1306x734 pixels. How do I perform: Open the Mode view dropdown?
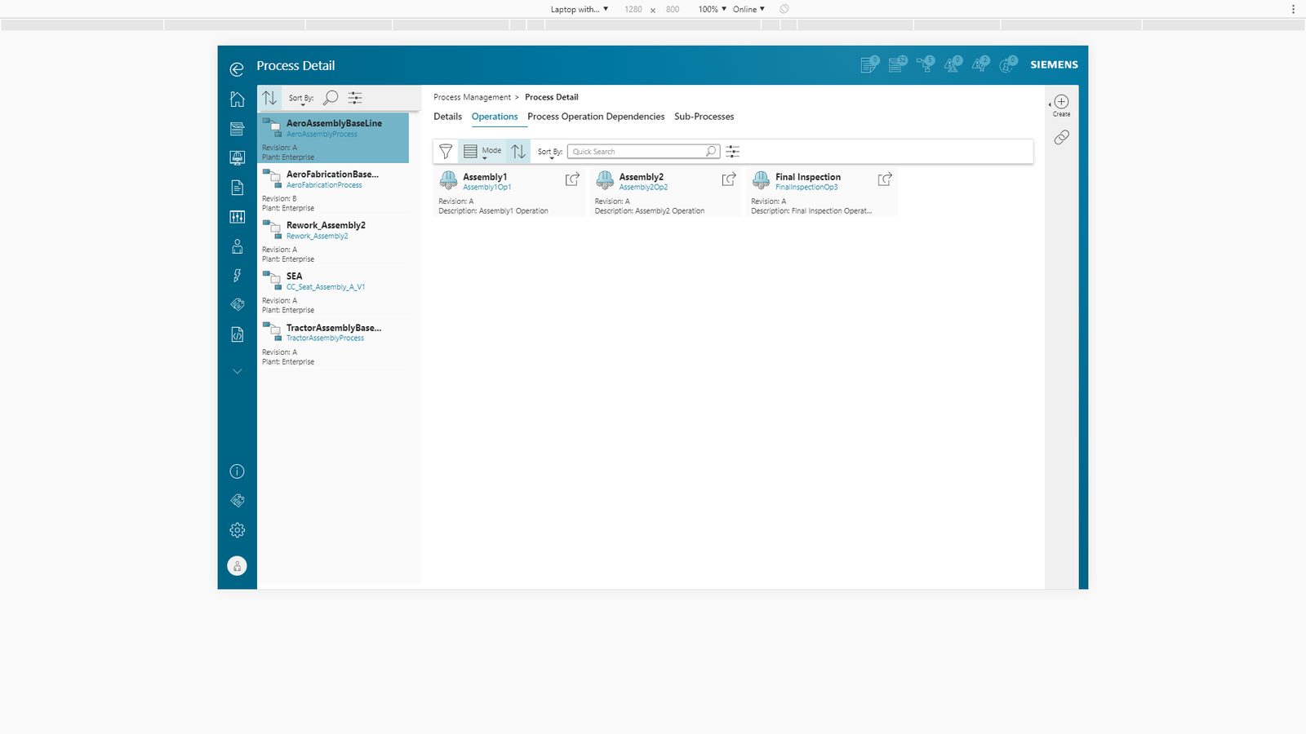point(482,151)
